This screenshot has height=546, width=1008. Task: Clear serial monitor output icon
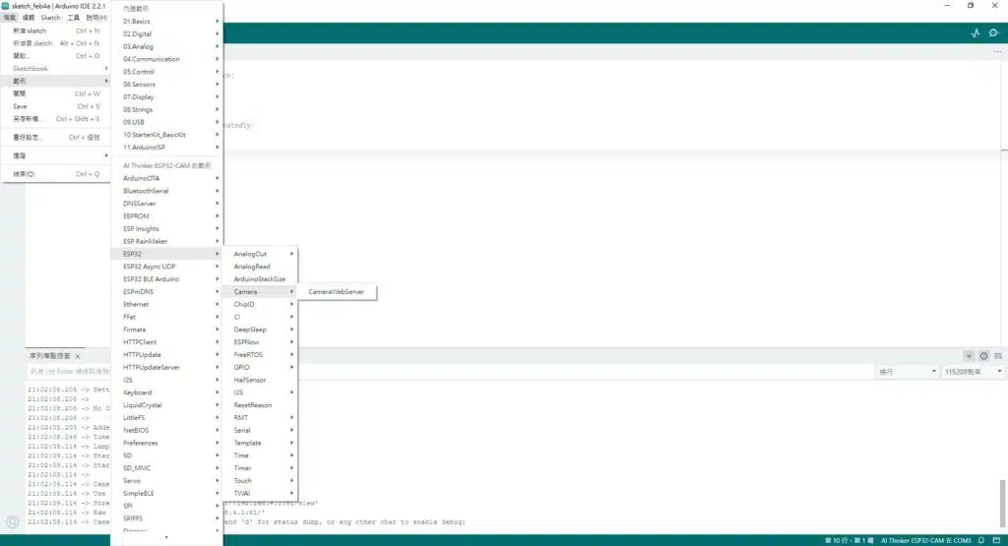coord(998,356)
